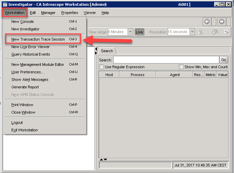This screenshot has width=234, height=173.
Task: Click the Go button
Action: click(223, 60)
